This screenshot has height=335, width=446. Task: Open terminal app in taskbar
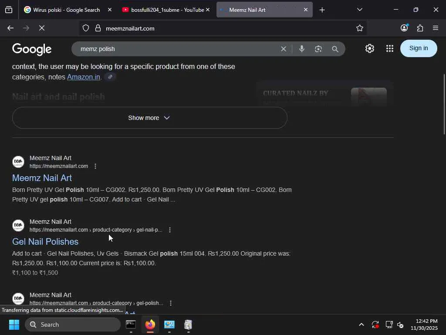131,325
